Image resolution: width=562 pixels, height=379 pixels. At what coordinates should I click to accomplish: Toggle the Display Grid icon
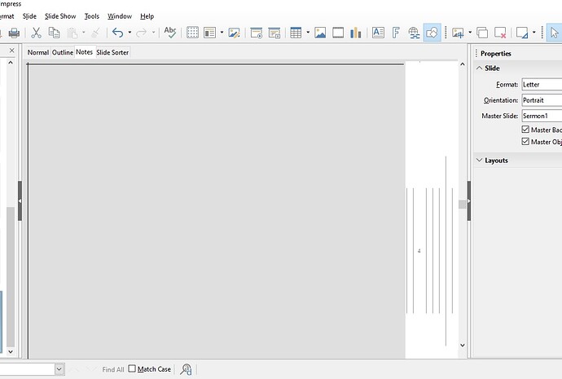(x=192, y=33)
